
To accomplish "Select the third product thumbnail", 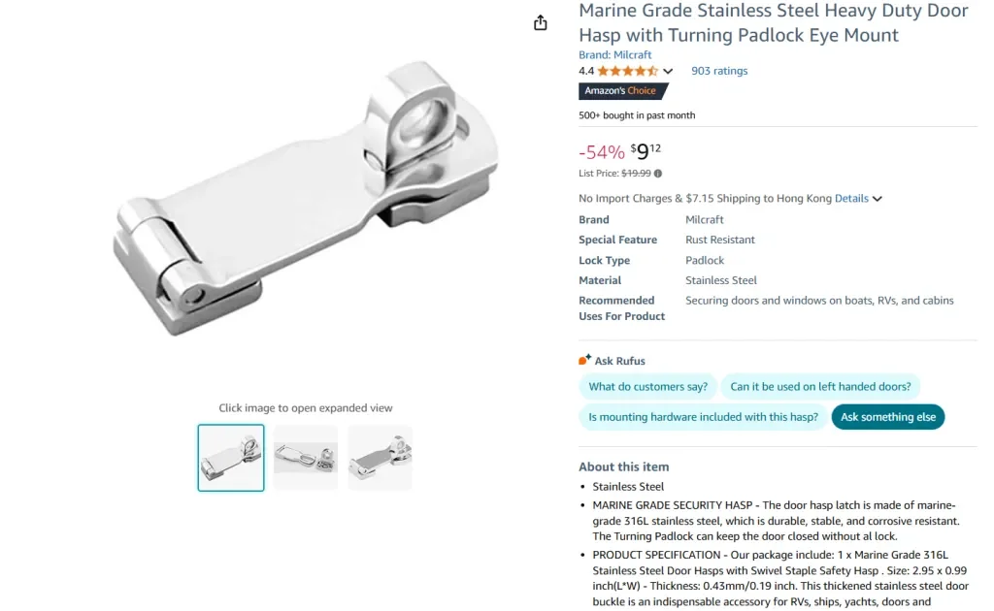I will [381, 458].
